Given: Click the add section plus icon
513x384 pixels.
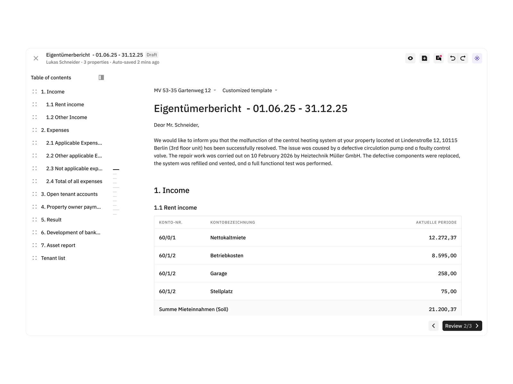Looking at the screenshot, I should pos(425,58).
